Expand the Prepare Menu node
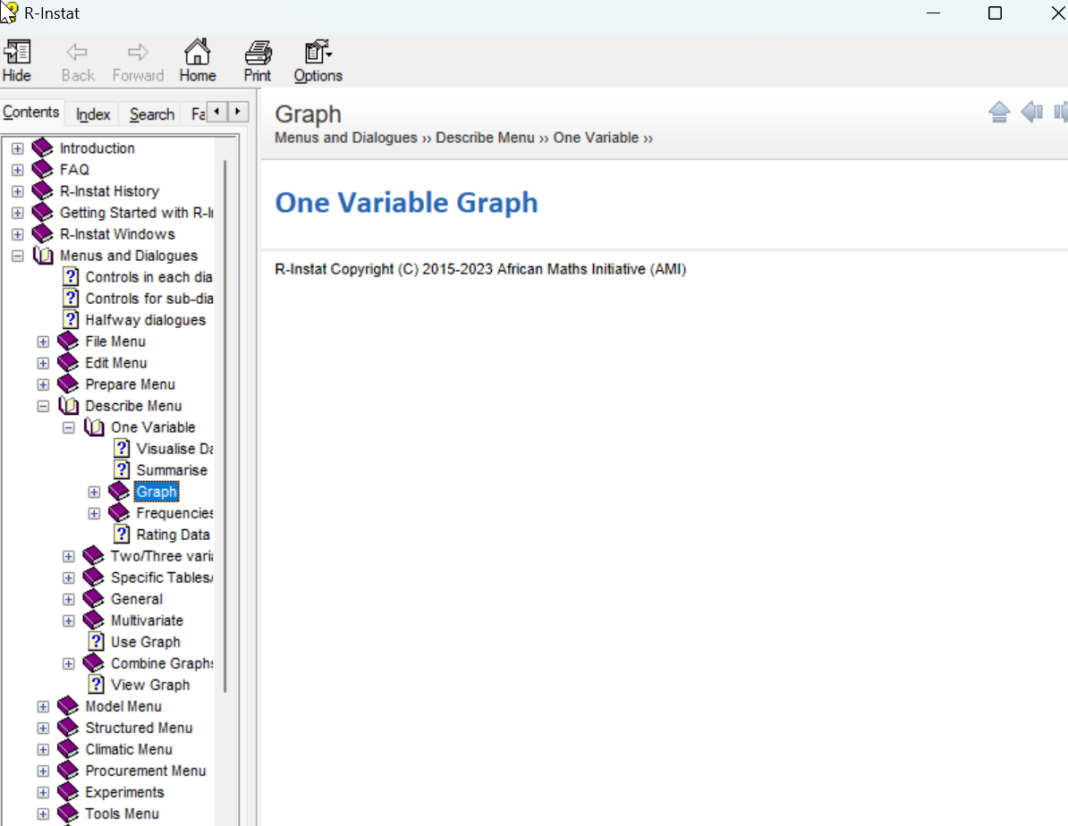The width and height of the screenshot is (1068, 826). [x=43, y=384]
